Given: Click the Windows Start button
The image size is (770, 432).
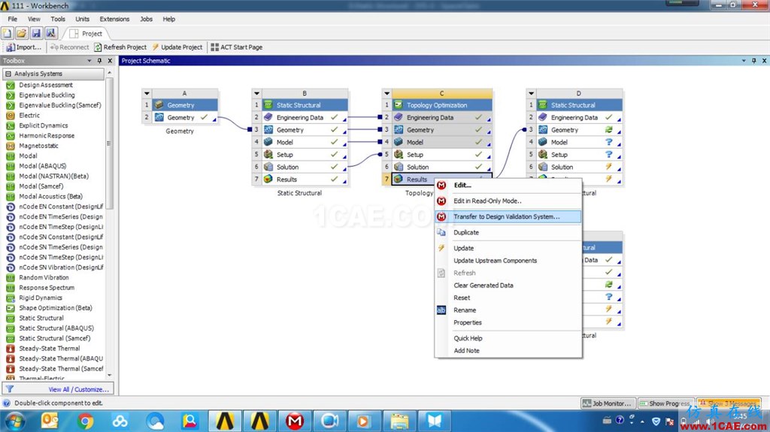Looking at the screenshot, I should 15,421.
